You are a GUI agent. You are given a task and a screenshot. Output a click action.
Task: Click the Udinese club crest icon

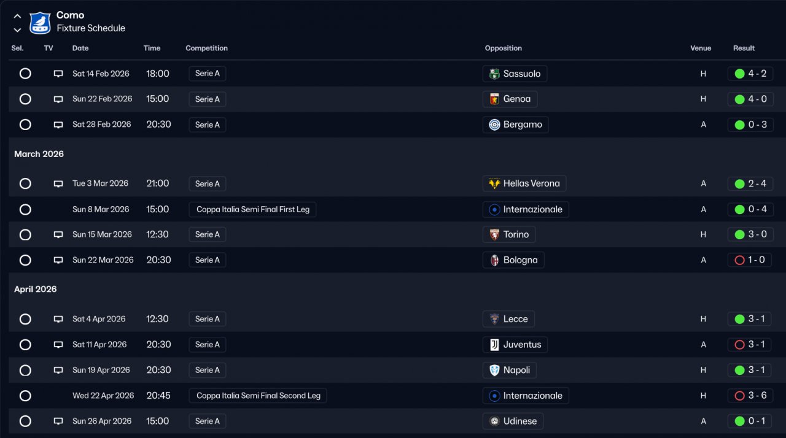tap(494, 421)
